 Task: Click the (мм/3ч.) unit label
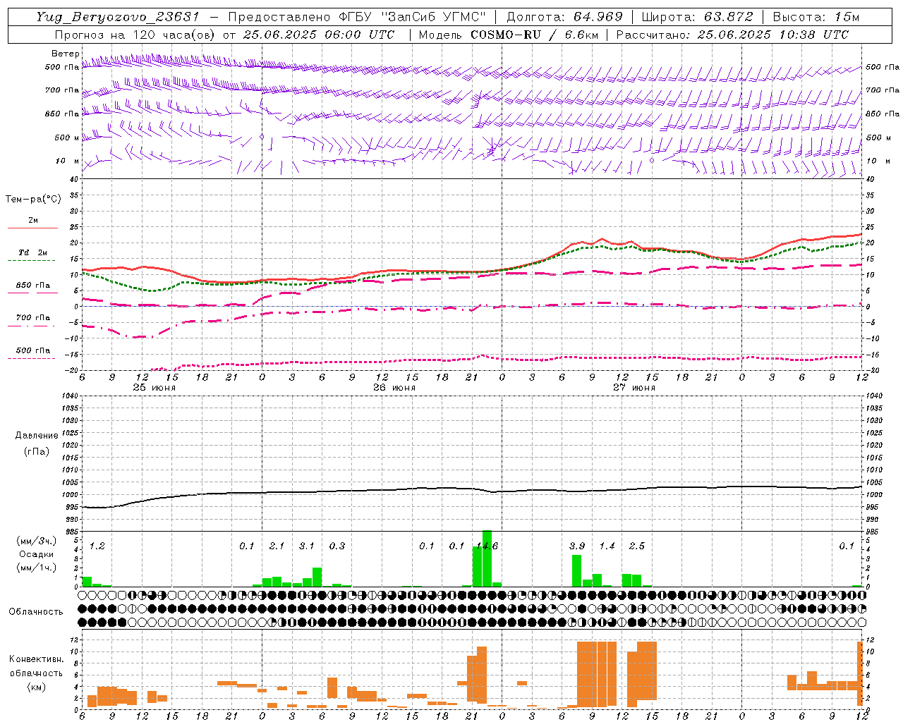[37, 541]
